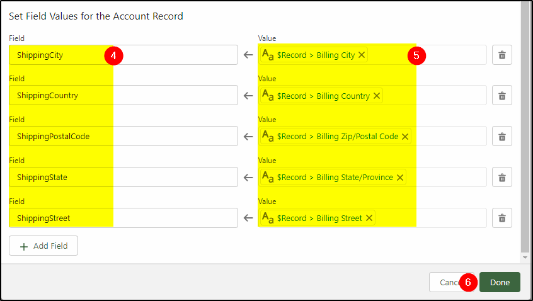Delete the ShippingCity field row
The width and height of the screenshot is (533, 301).
coord(501,55)
